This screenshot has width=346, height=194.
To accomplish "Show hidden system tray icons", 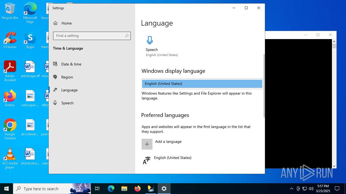I will click(291, 189).
